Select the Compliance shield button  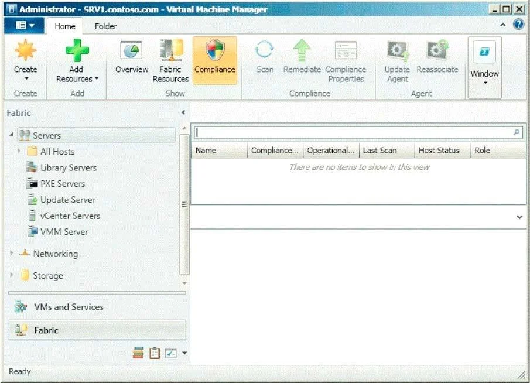(x=215, y=60)
